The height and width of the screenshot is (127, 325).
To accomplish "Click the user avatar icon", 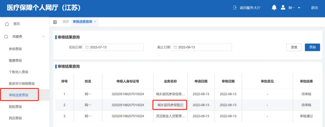I will (283, 8).
